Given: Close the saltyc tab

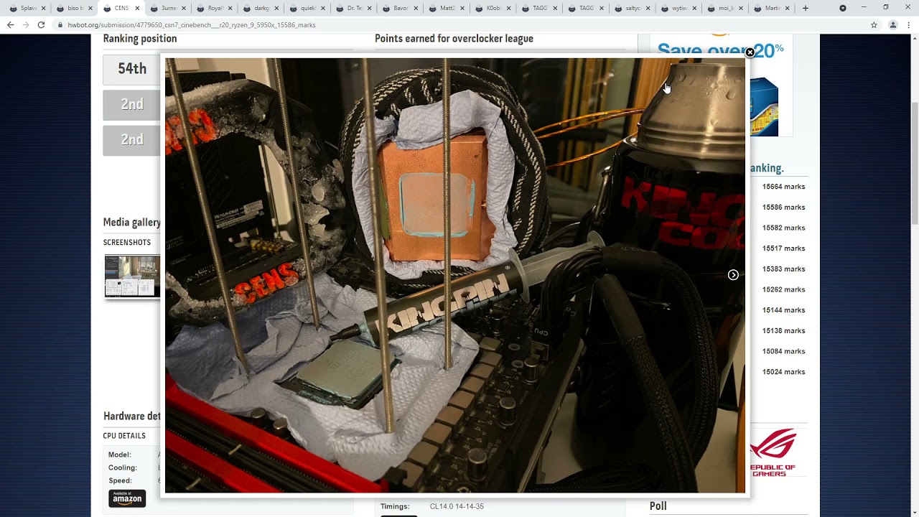Looking at the screenshot, I should pos(648,9).
